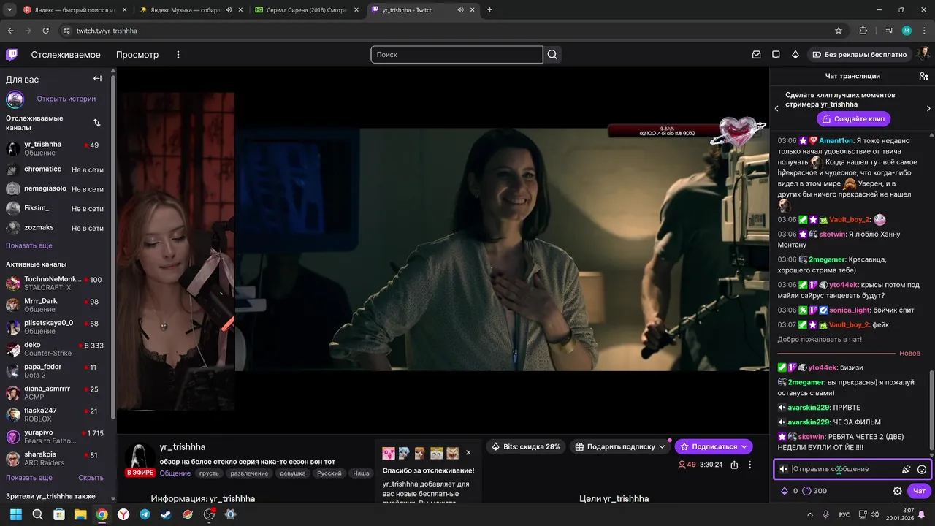Go to next chat banner with right arrow
The width and height of the screenshot is (935, 526).
(928, 109)
